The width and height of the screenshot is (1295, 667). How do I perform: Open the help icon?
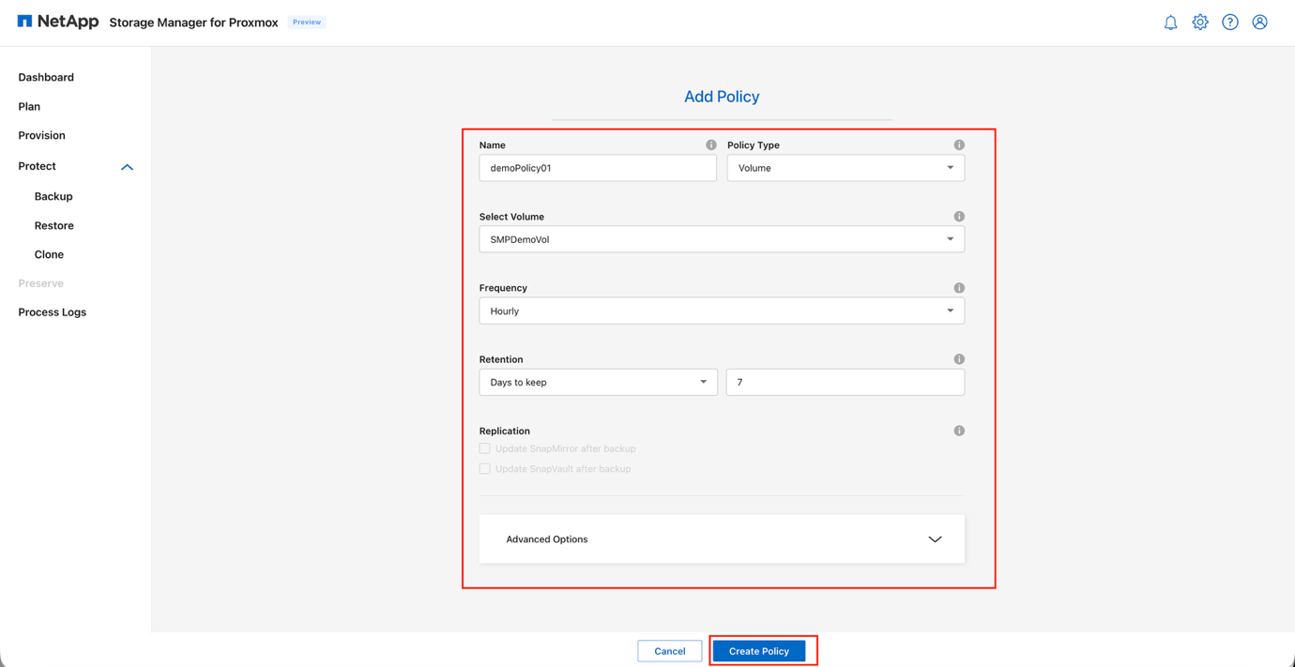tap(1230, 22)
